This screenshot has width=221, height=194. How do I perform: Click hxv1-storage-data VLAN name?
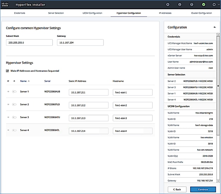pos(204,125)
